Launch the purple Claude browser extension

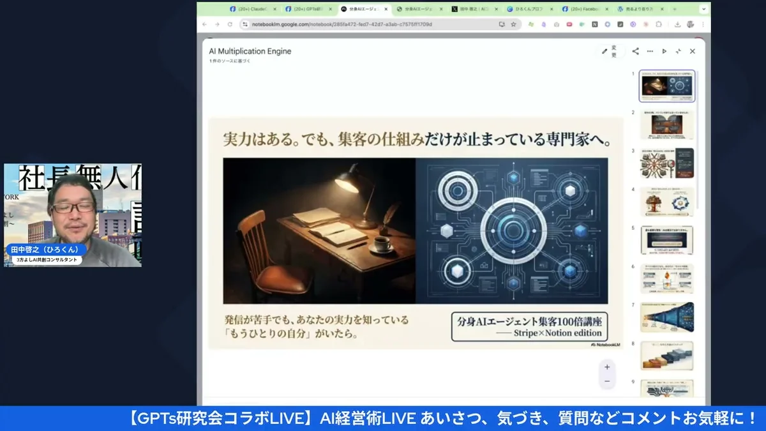click(x=544, y=24)
